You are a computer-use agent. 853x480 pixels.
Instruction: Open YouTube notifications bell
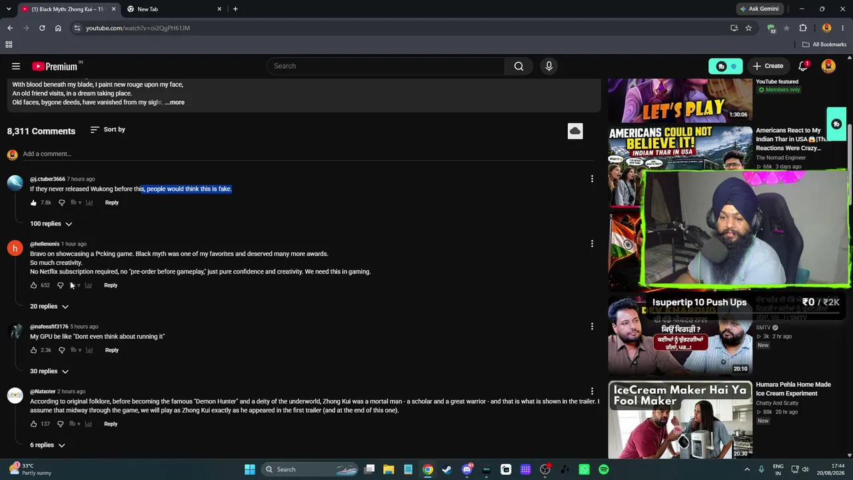coord(803,66)
